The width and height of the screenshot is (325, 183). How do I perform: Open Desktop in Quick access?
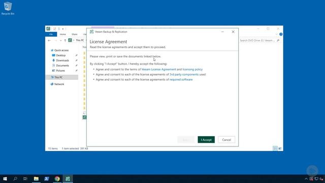click(x=61, y=55)
